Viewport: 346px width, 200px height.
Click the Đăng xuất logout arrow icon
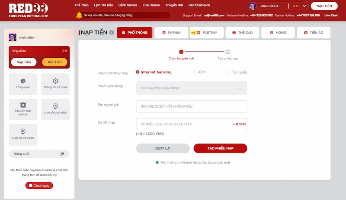(x=62, y=153)
